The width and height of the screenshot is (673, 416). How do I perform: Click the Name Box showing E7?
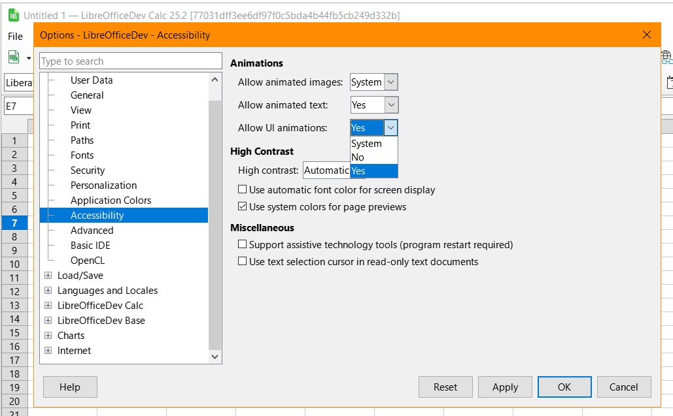[x=19, y=106]
